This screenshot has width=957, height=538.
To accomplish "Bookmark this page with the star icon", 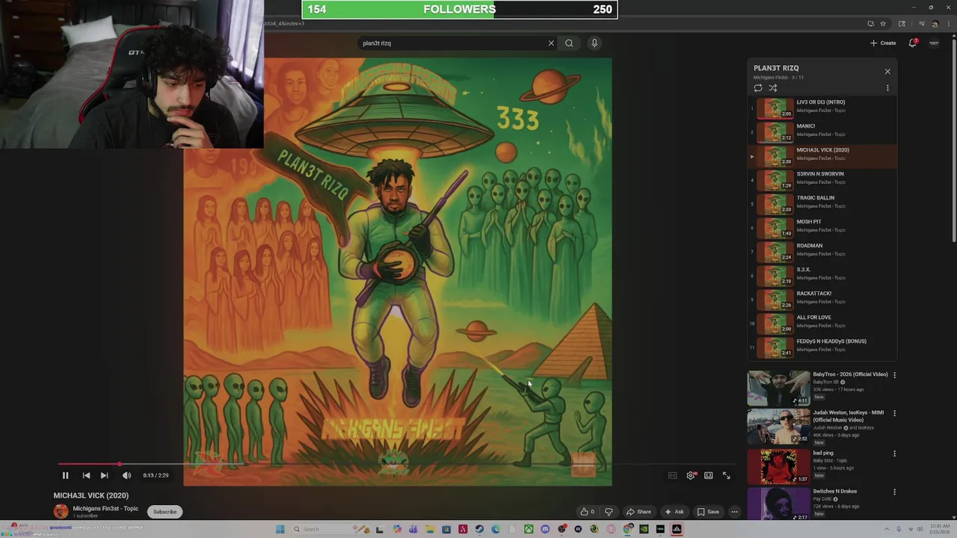I will click(x=883, y=24).
